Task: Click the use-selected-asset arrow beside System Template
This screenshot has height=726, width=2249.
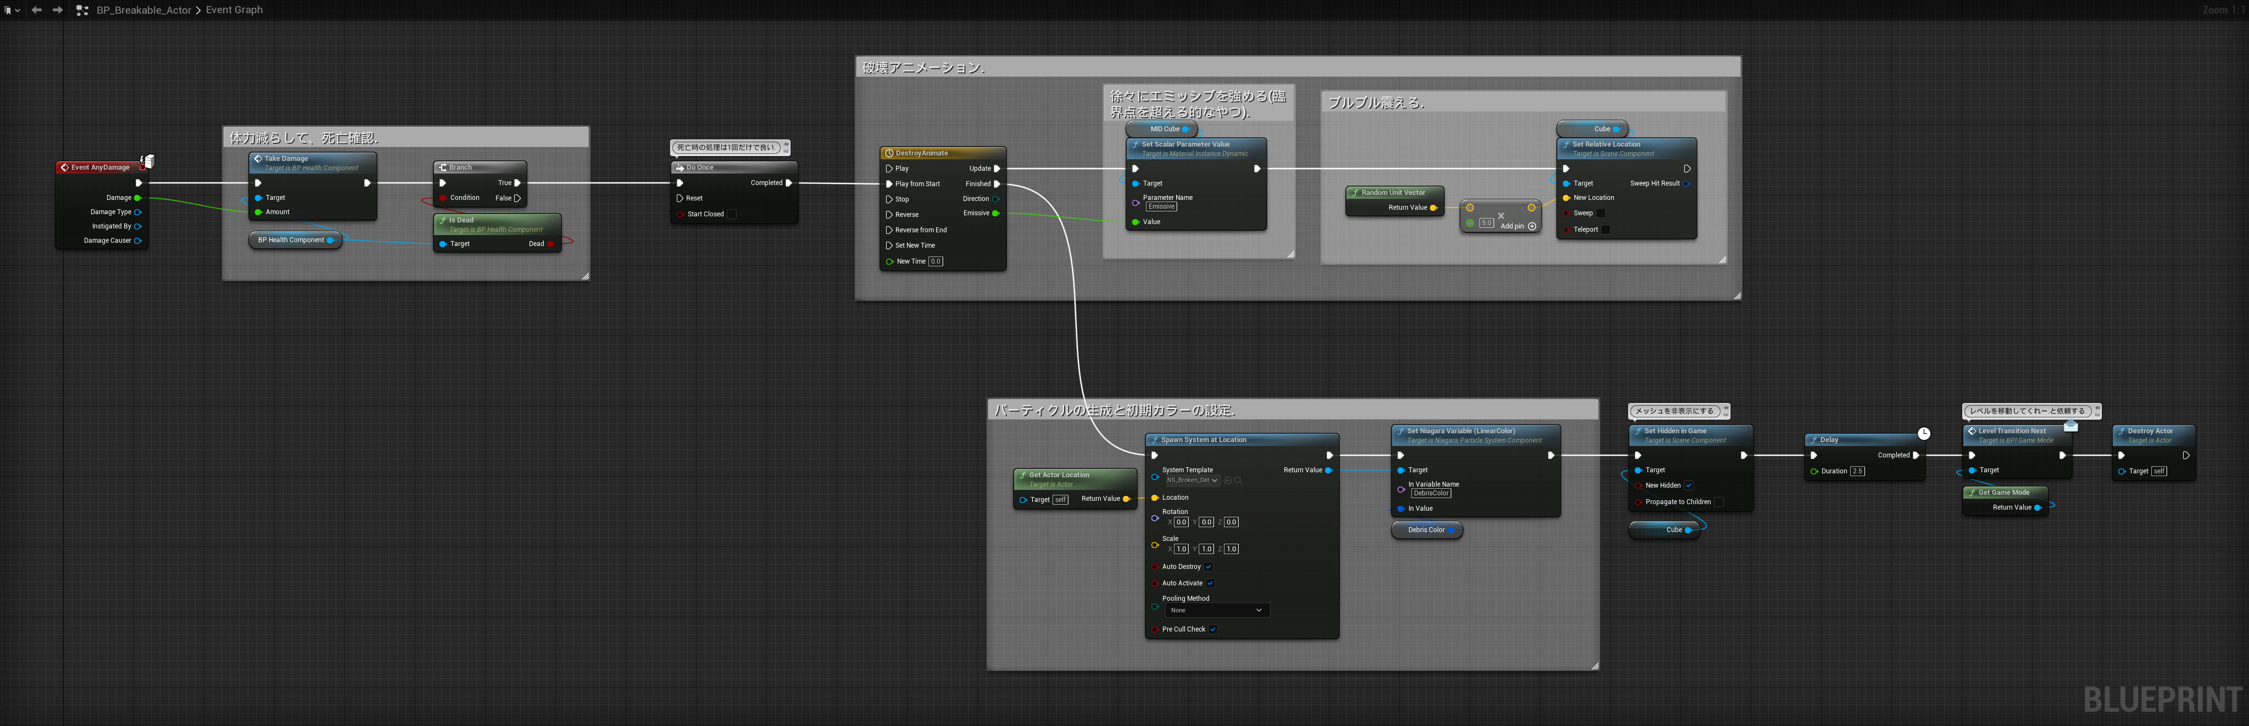Action: pyautogui.click(x=1228, y=480)
